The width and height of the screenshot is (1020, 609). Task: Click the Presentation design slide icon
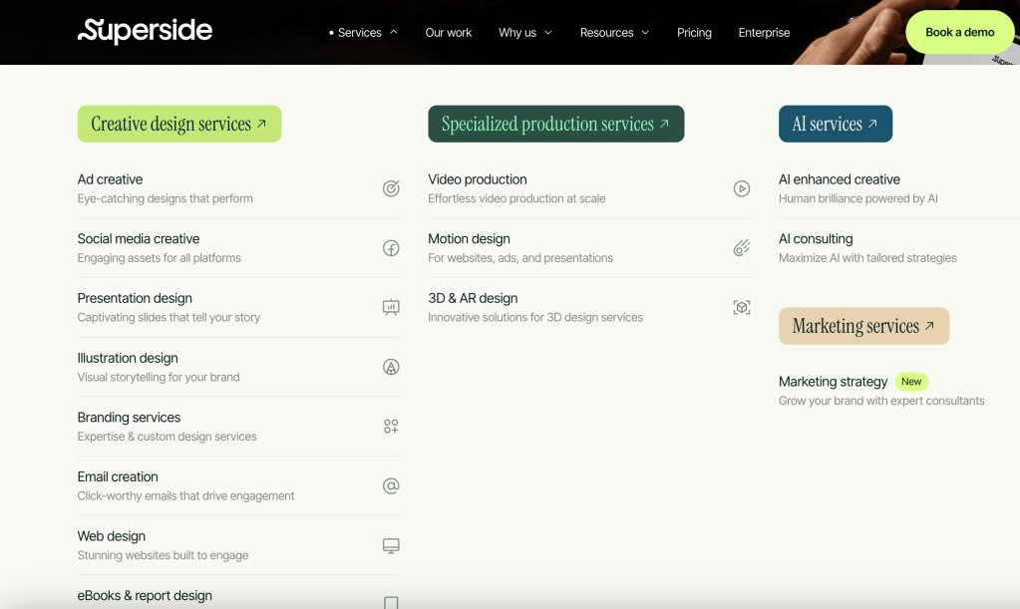coord(391,308)
